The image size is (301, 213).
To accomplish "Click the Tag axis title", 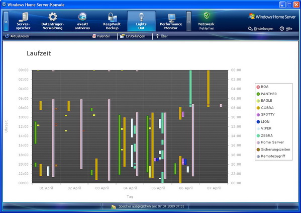I will [130, 197].
